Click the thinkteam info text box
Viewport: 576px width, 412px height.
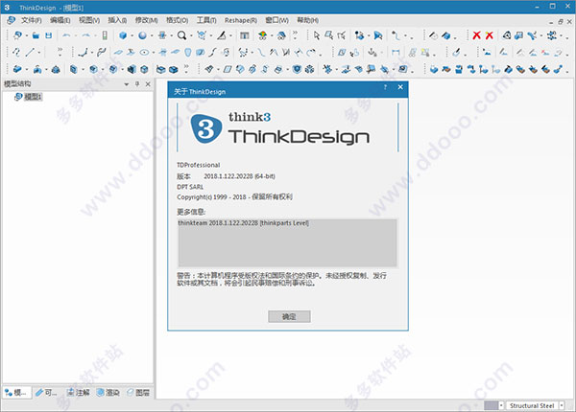point(287,242)
